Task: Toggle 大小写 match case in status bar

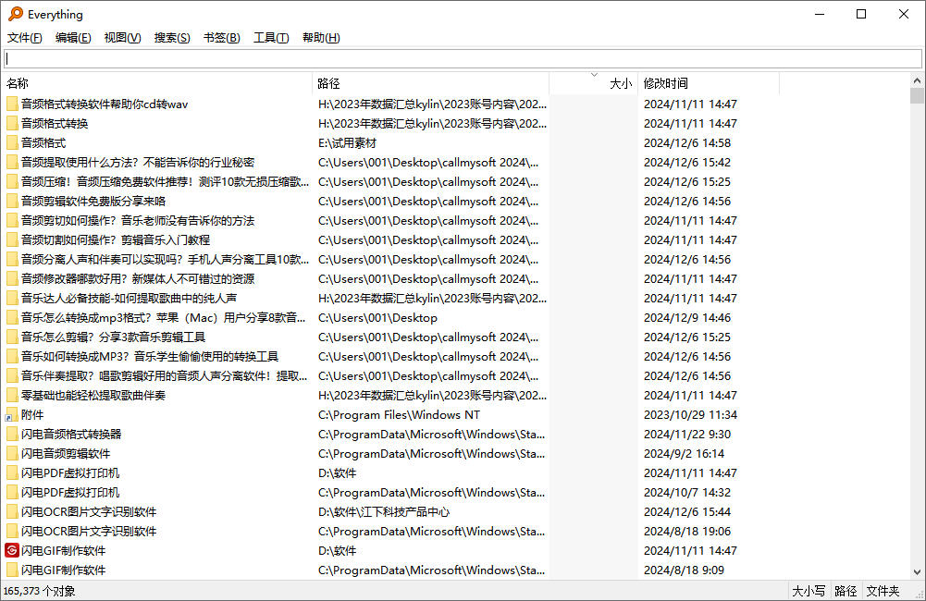Action: point(809,591)
